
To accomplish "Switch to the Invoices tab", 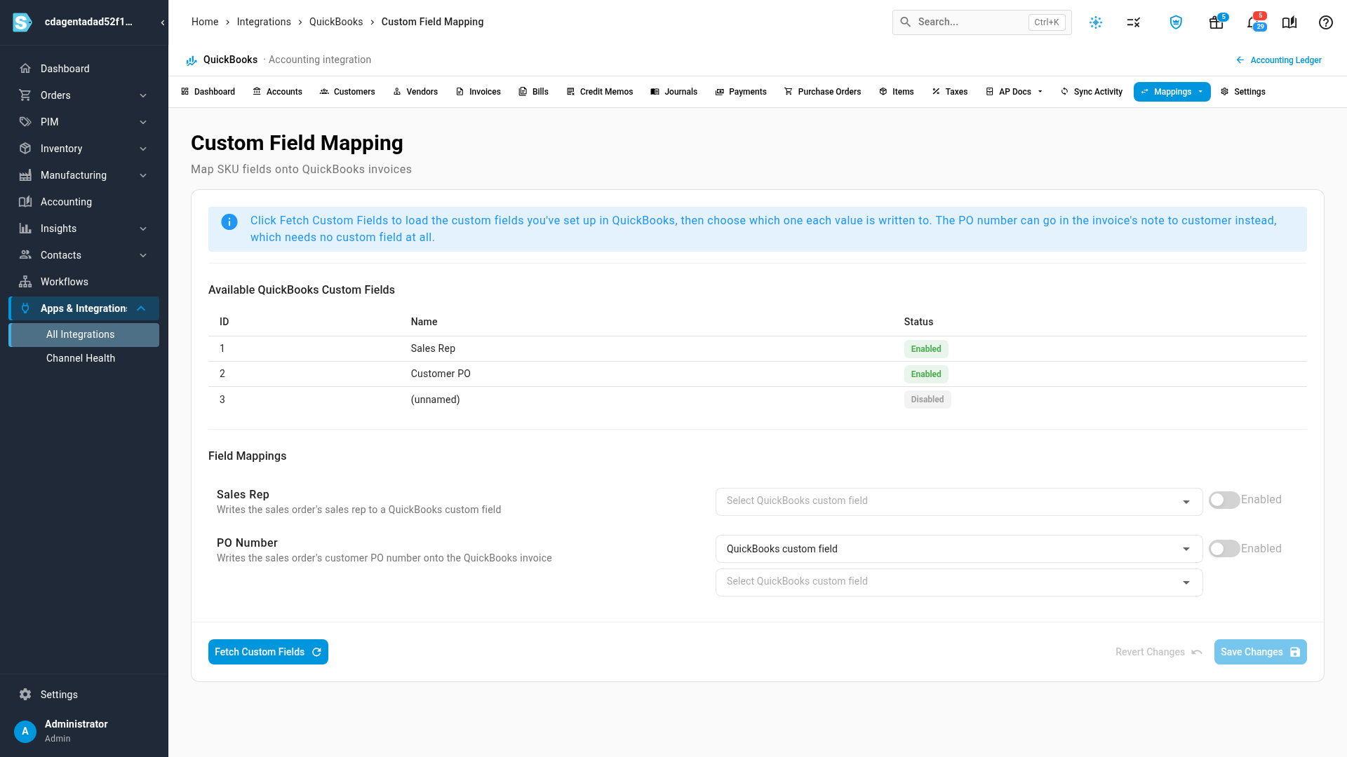I will coord(478,92).
